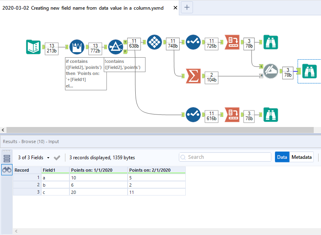The height and width of the screenshot is (235, 321).
Task: Open a new workflow tab with plus
Action: pos(187,7)
